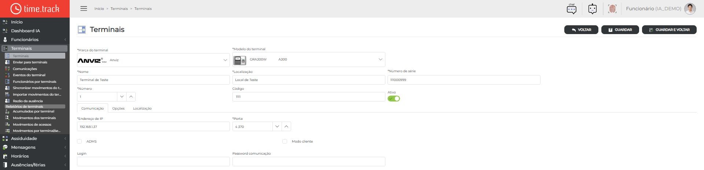Toggle the hamburger menu icon

pos(84,8)
